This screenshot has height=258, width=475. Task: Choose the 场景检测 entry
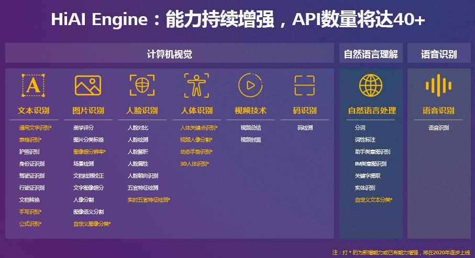tap(84, 164)
